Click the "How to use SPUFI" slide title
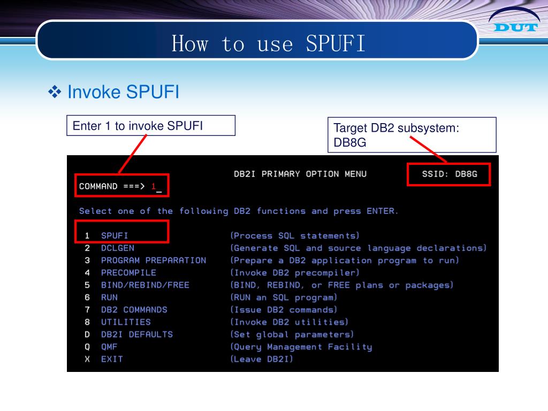 point(268,44)
